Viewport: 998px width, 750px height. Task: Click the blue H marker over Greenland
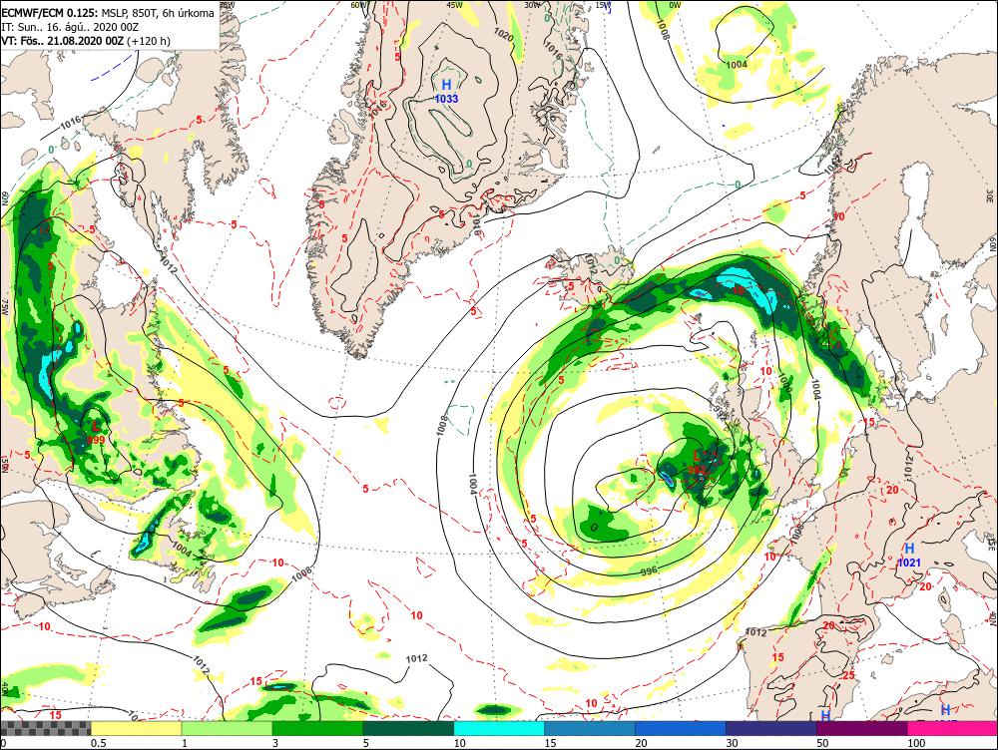pyautogui.click(x=446, y=85)
